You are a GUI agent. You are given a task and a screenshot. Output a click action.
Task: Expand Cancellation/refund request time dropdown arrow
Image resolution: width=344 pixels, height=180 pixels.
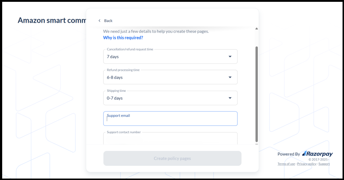(x=230, y=57)
